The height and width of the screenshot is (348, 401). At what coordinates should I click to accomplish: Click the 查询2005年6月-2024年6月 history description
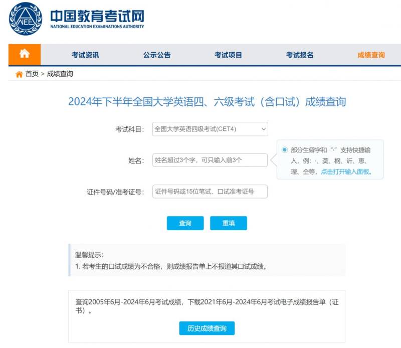click(x=207, y=306)
